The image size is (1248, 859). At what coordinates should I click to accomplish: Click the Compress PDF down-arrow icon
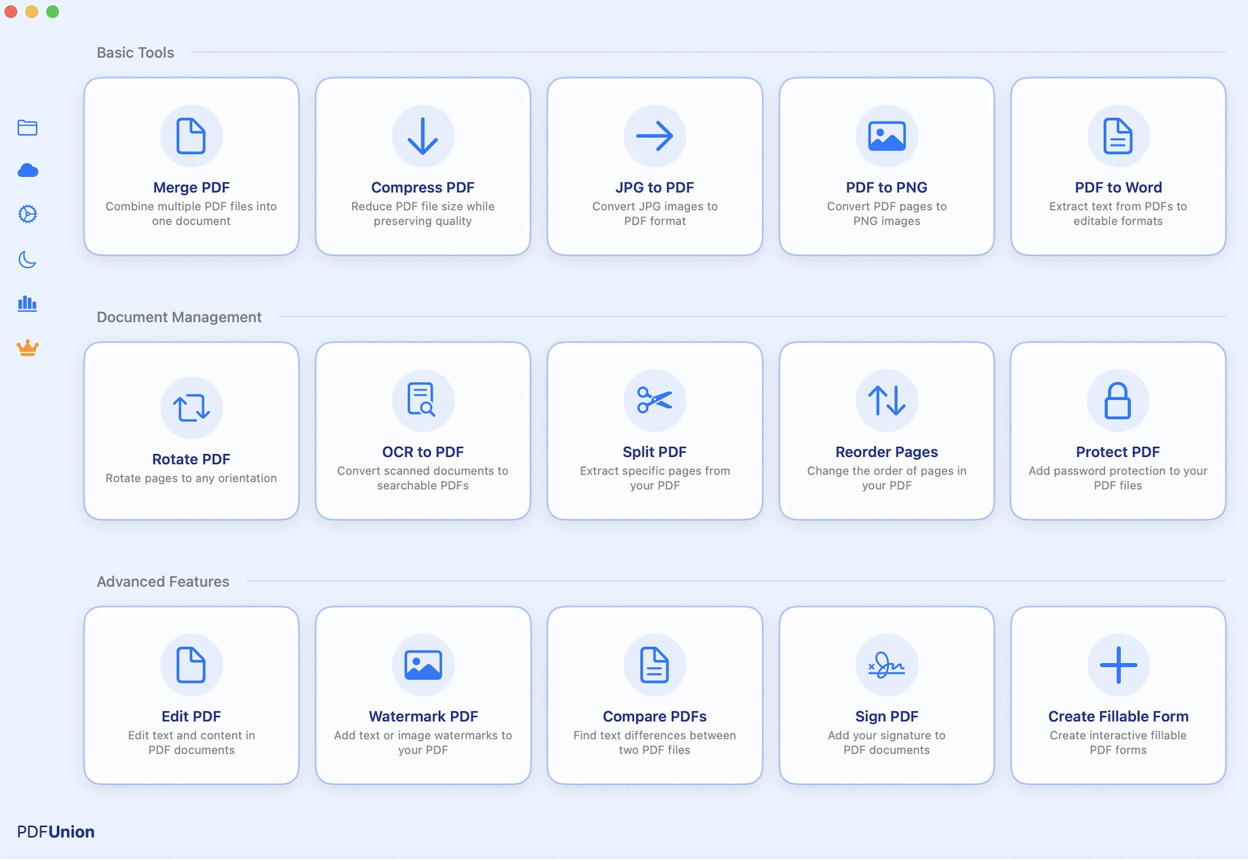[x=423, y=136]
